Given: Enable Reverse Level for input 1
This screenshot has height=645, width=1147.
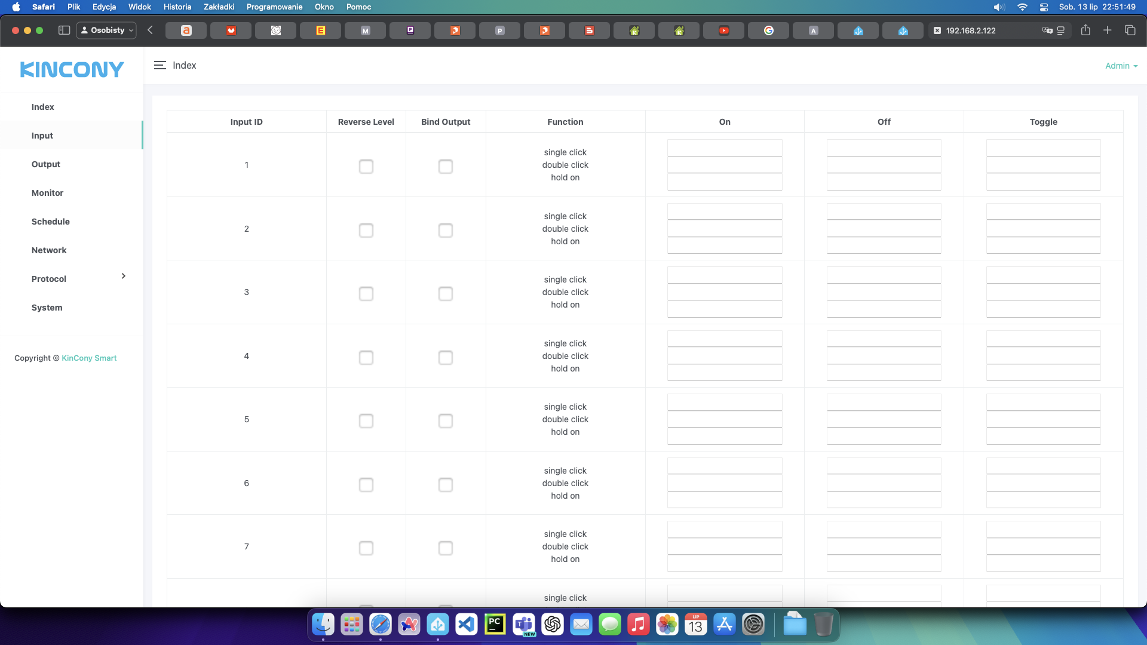Looking at the screenshot, I should coord(366,167).
